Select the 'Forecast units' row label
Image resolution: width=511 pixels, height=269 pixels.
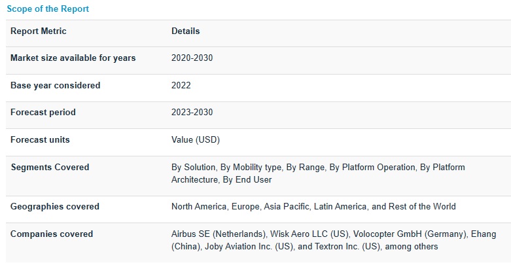(x=40, y=140)
